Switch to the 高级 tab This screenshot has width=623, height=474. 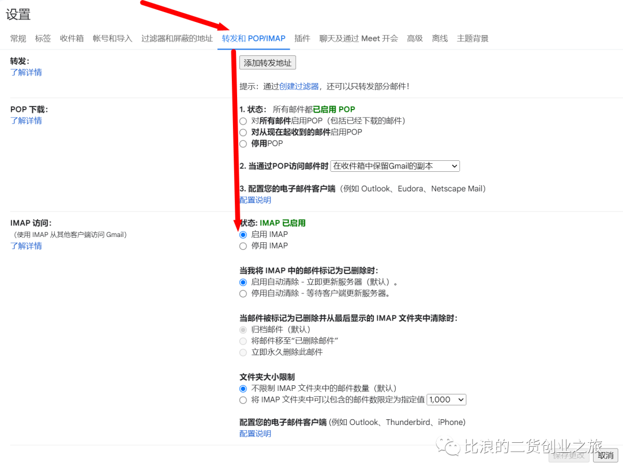pos(414,38)
